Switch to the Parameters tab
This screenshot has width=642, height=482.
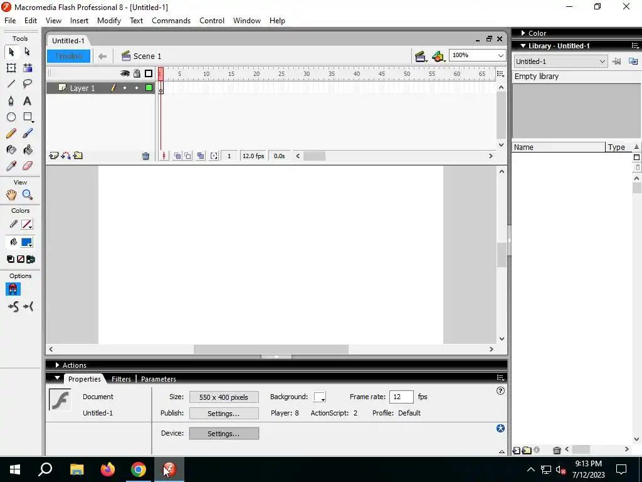pyautogui.click(x=159, y=379)
